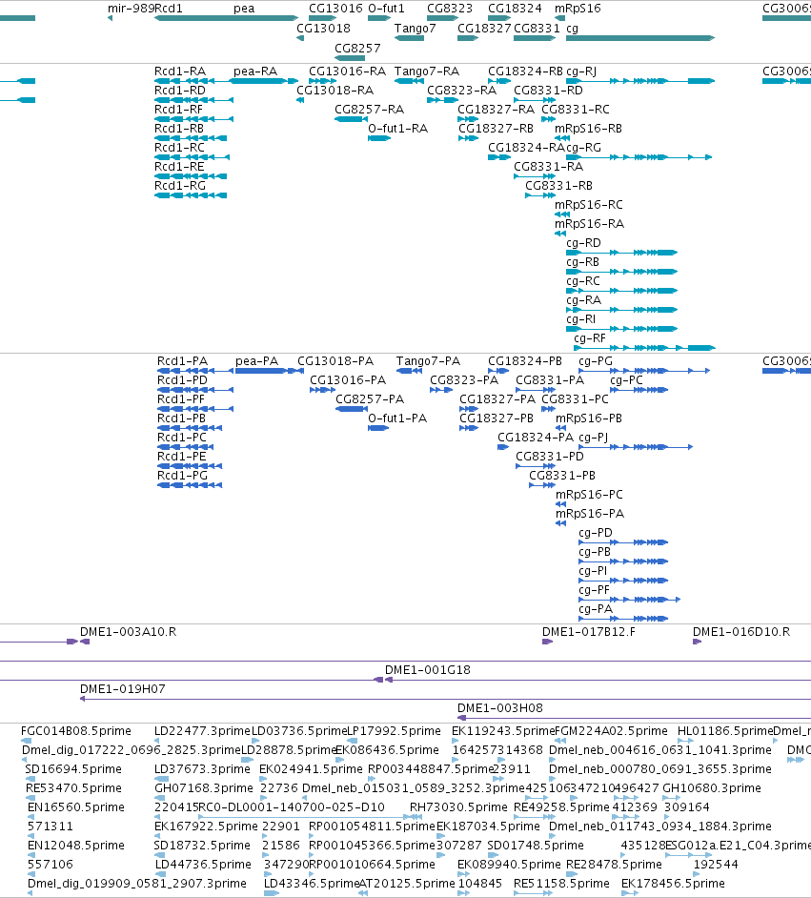Select protein Tango7-PA label

pos(428,361)
